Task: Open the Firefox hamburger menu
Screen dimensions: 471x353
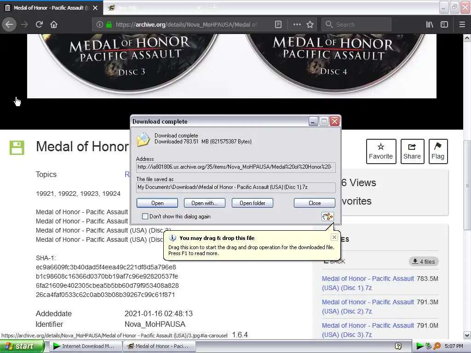Action: [x=462, y=25]
